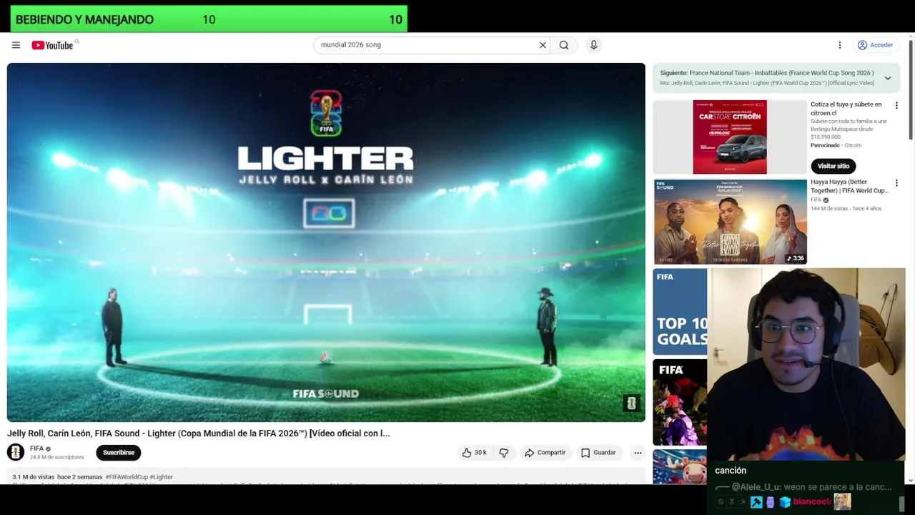915x515 pixels.
Task: Click the Guardar save button
Action: (x=598, y=452)
